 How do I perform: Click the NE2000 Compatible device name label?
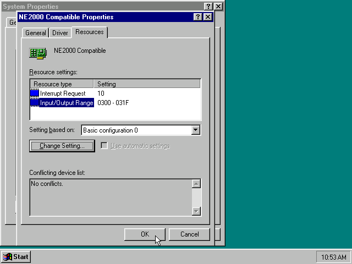tap(80, 51)
